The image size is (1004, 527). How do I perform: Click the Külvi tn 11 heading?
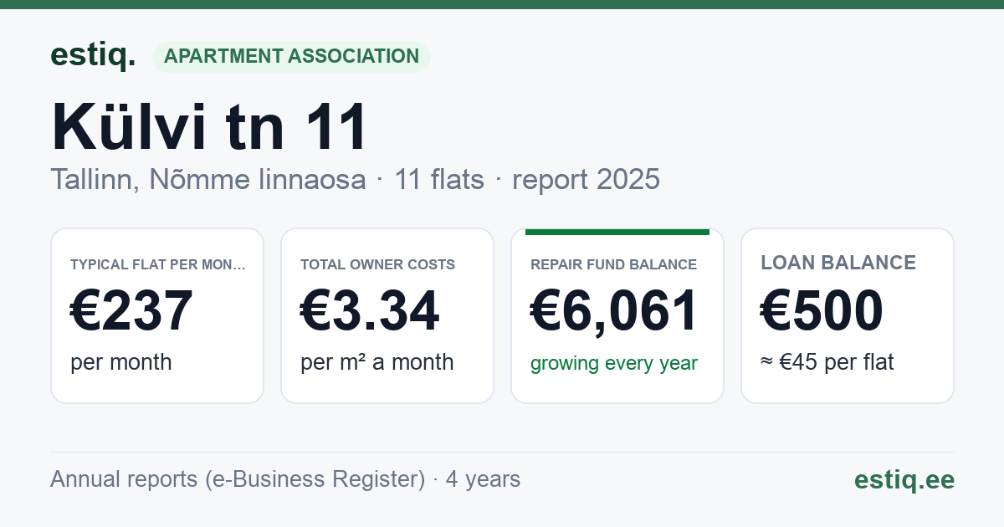[x=209, y=128]
